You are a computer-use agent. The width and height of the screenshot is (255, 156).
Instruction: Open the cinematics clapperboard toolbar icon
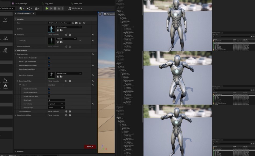(36, 8)
